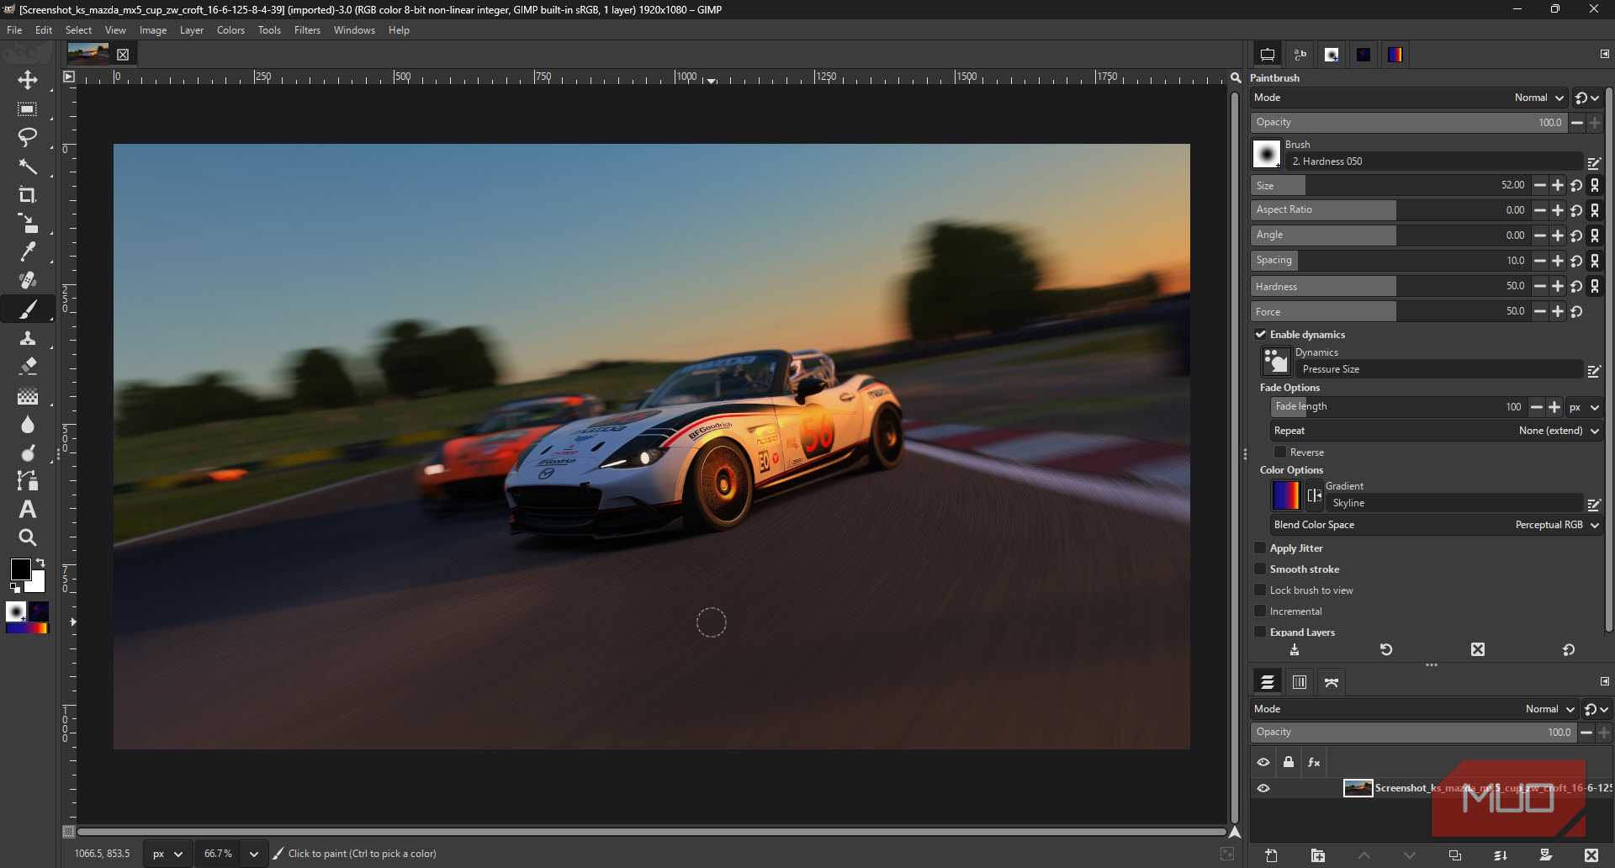Delete the selected layer
The image size is (1615, 868).
[x=1592, y=856]
